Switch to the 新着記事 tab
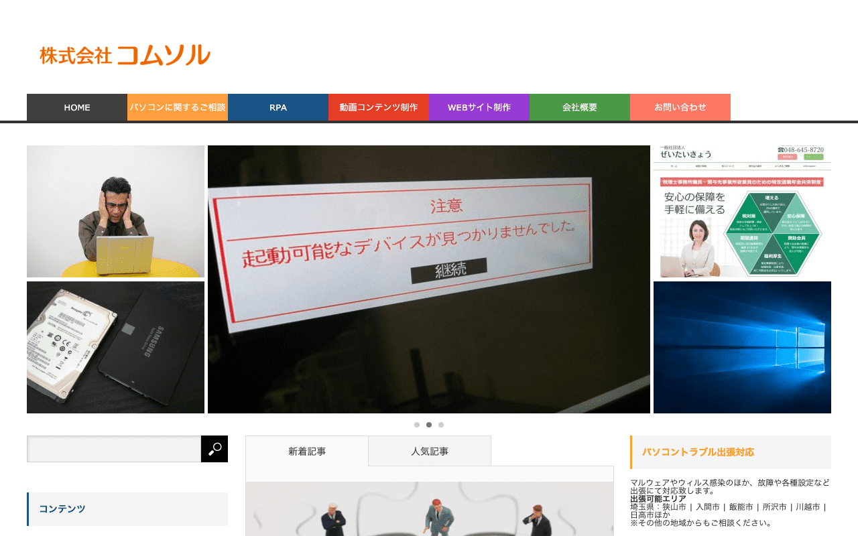Image resolution: width=858 pixels, height=536 pixels. (307, 452)
